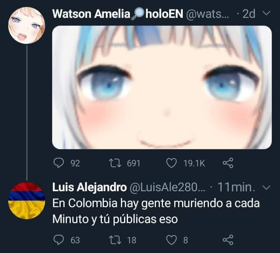Image resolution: width=280 pixels, height=253 pixels.
Task: Open Watson Amelia's profile picture
Action: (x=26, y=25)
